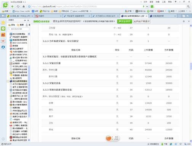The width and height of the screenshot is (192, 146).
Task: Open the yellow star favorites sidebar icon
Action: 3,22
